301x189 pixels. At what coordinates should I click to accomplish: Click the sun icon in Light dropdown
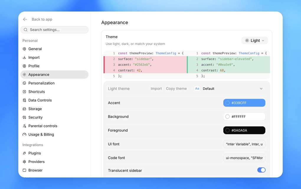[x=247, y=40]
